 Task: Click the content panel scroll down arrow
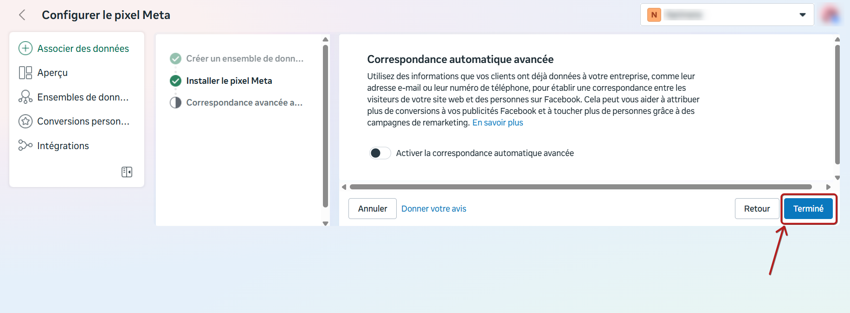point(837,177)
